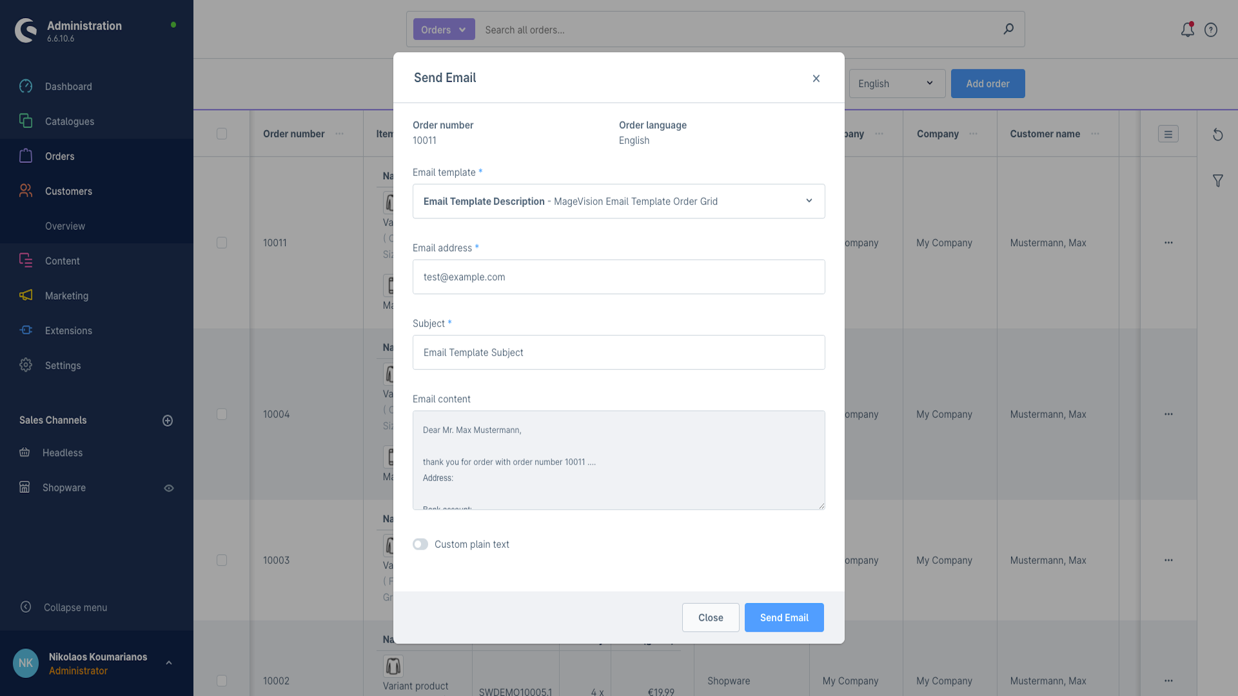
Task: Open the notifications bell icon
Action: [x=1187, y=30]
